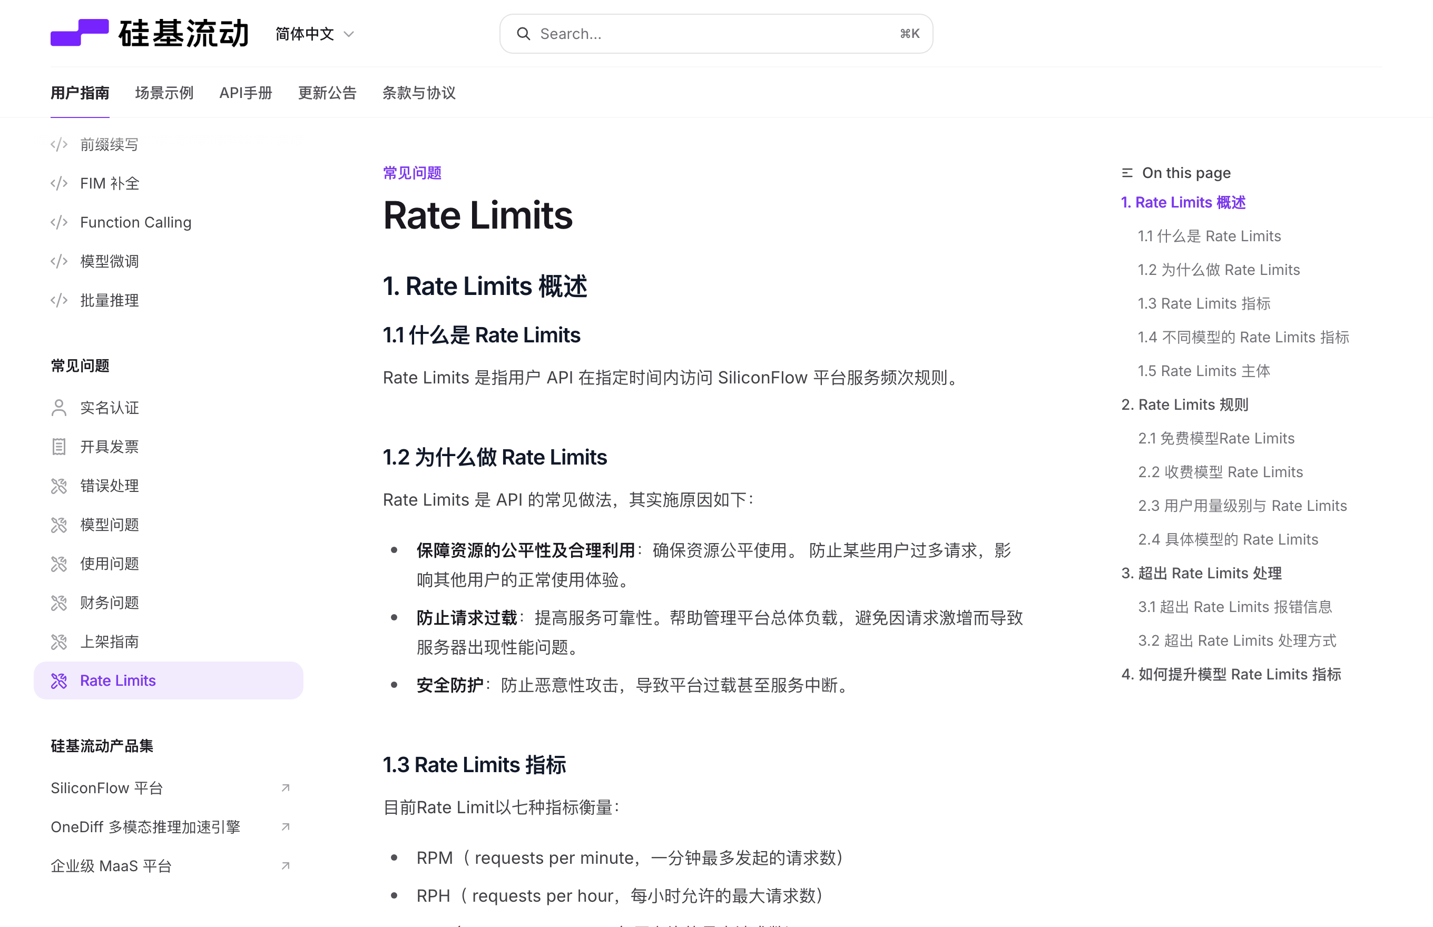Jump to 1.2 为什么做 Rate Limits in contents

(x=1219, y=270)
